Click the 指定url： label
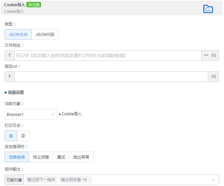Viewport: 224px width, 186px height. pos(12,66)
